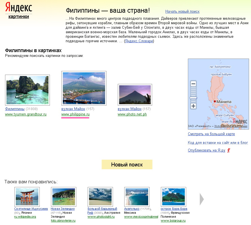Show next recommendations with gray arrow
Viewport: 251px width, 225px height.
tap(201, 199)
